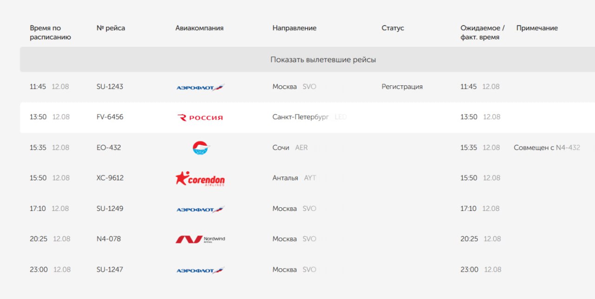595x299 pixels.
Task: Click the Nordwind Airlines logo
Action: click(x=200, y=239)
